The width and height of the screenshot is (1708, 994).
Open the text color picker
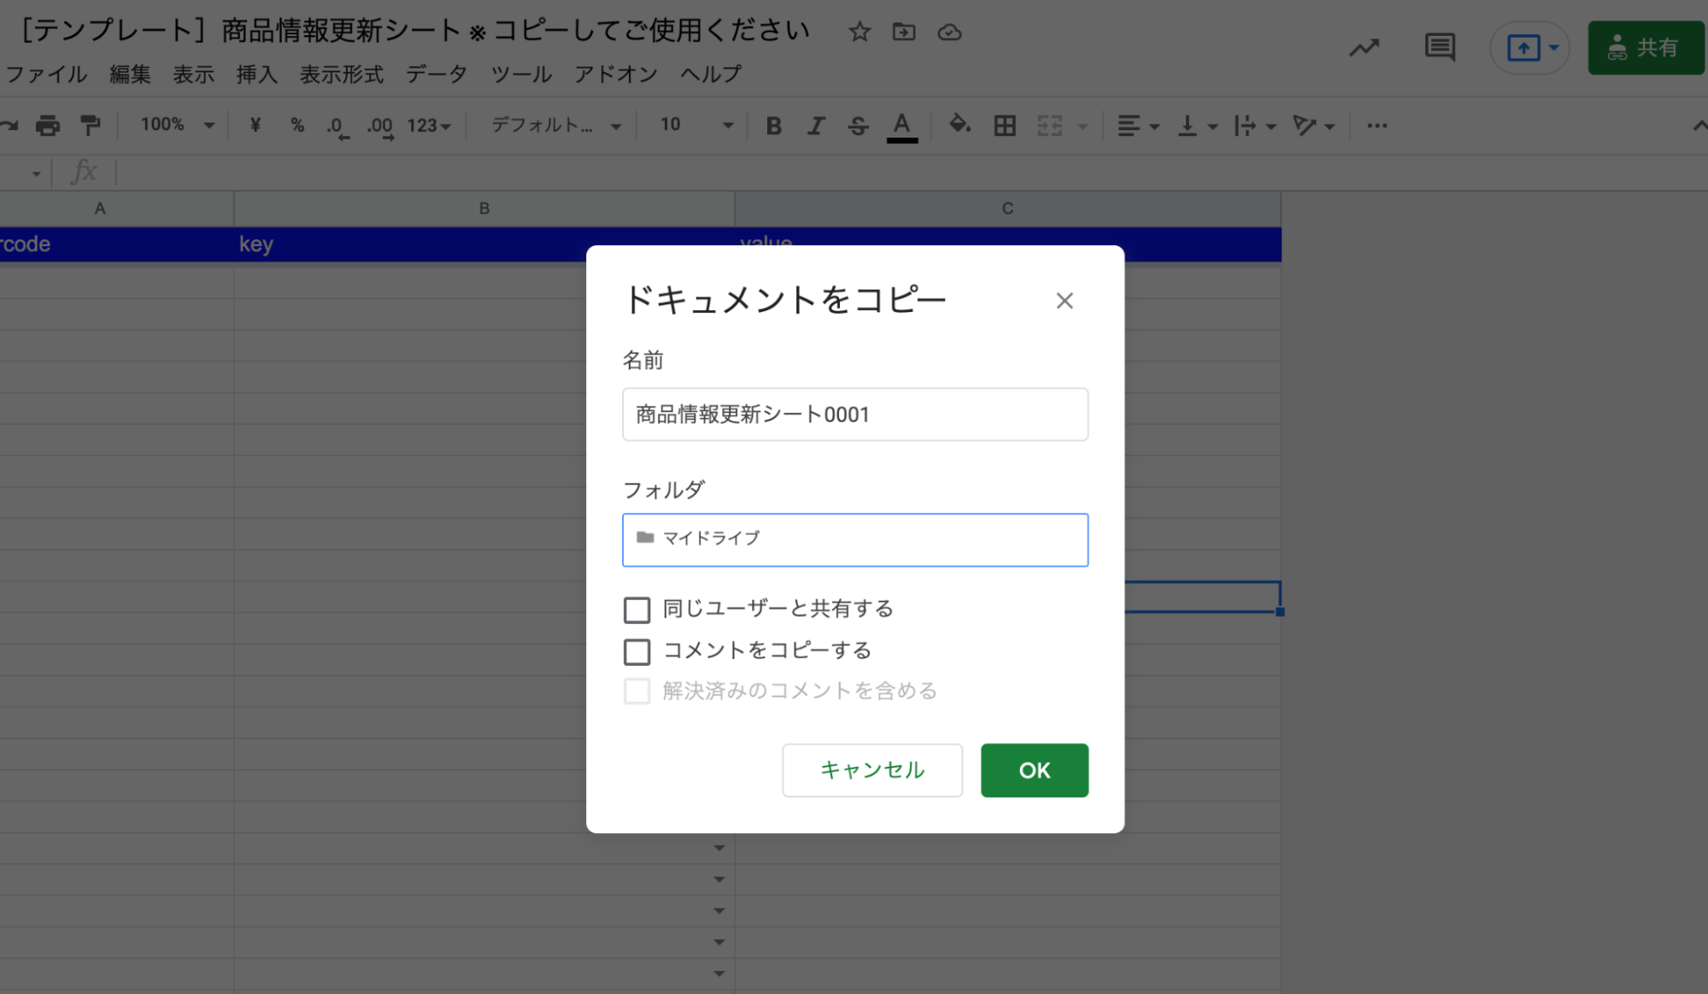(x=901, y=125)
